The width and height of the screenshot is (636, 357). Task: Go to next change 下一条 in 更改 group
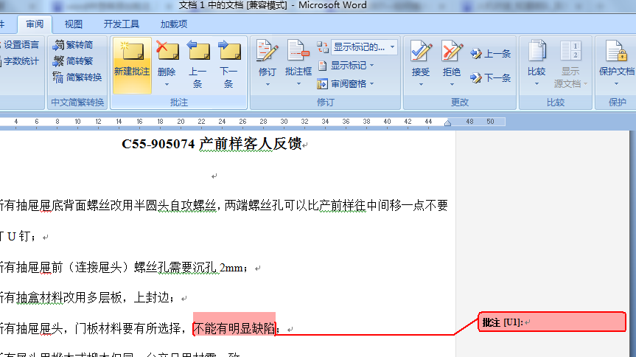tap(490, 77)
